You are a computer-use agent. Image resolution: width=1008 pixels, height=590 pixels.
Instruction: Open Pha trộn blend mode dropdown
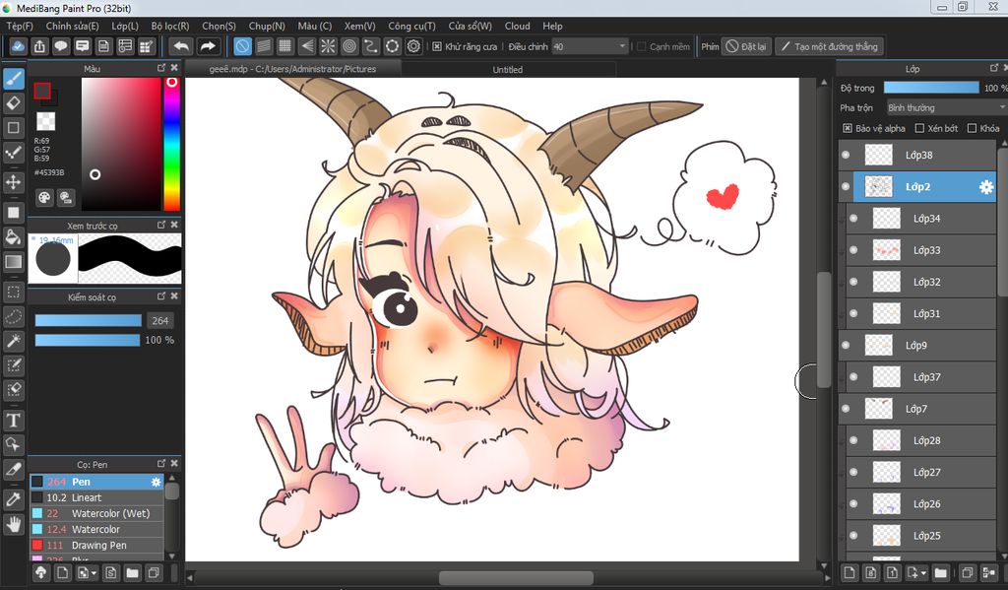coord(946,107)
